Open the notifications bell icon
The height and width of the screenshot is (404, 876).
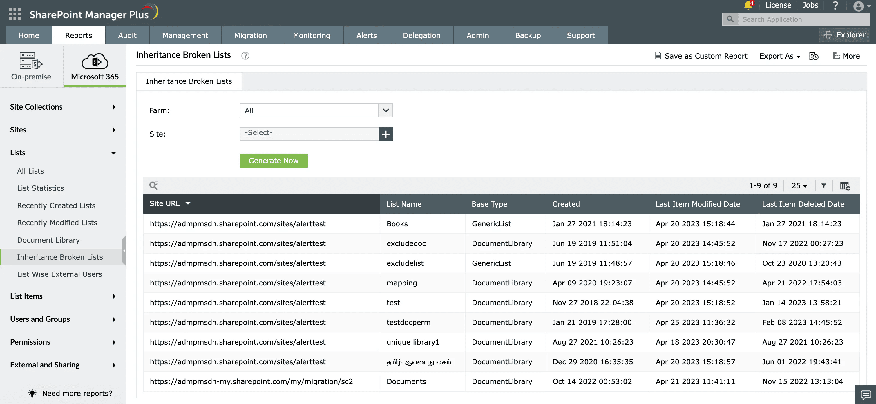(748, 5)
